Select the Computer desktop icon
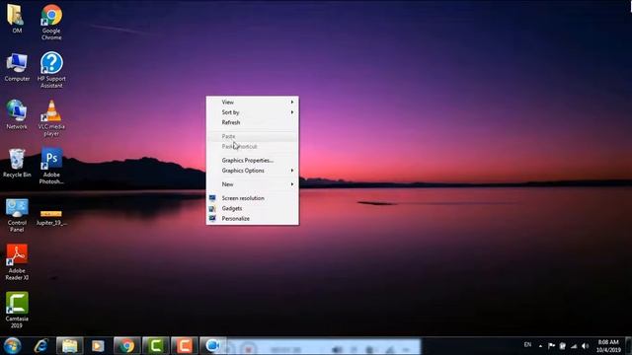 [17, 67]
